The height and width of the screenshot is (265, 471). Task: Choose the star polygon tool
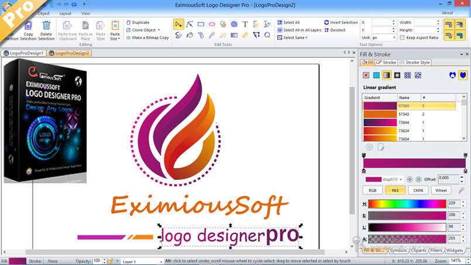pyautogui.click(x=223, y=25)
